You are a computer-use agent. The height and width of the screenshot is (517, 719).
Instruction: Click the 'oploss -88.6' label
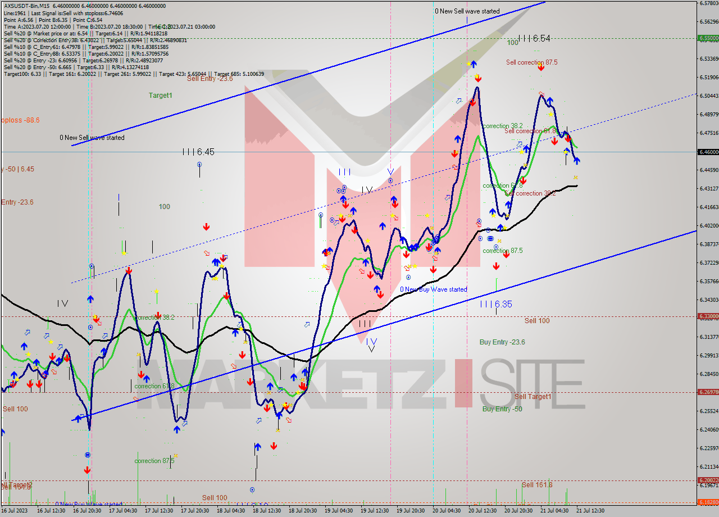click(20, 120)
